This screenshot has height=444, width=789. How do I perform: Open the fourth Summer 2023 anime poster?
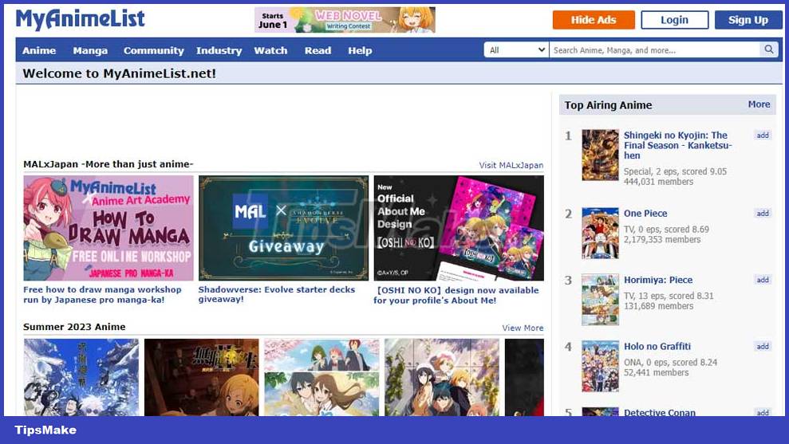click(442, 377)
